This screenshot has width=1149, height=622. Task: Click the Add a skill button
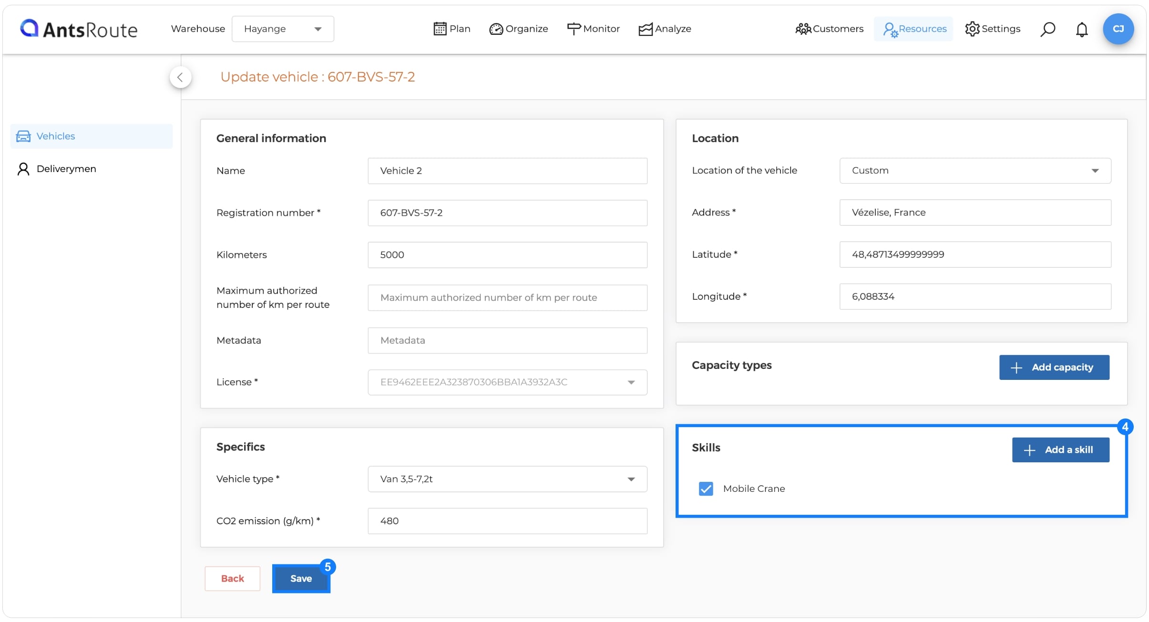click(1060, 450)
